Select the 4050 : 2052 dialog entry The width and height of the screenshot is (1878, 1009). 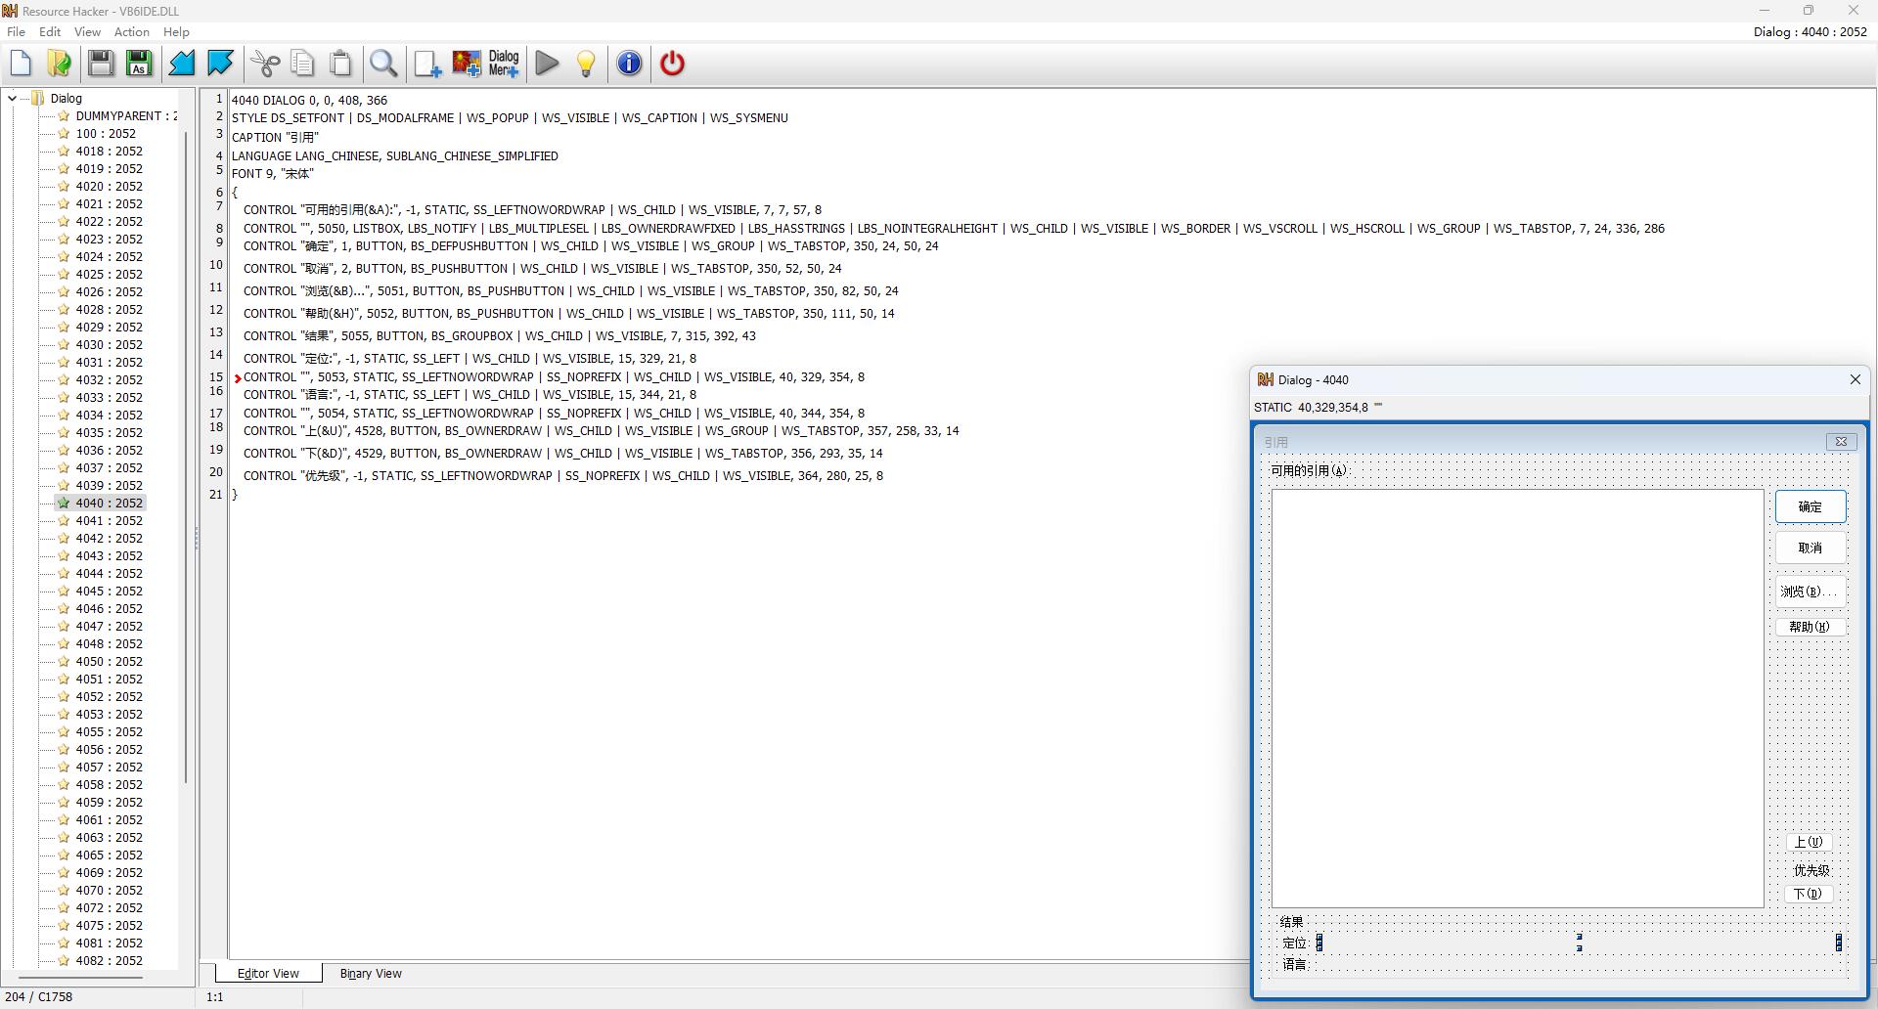coord(110,661)
